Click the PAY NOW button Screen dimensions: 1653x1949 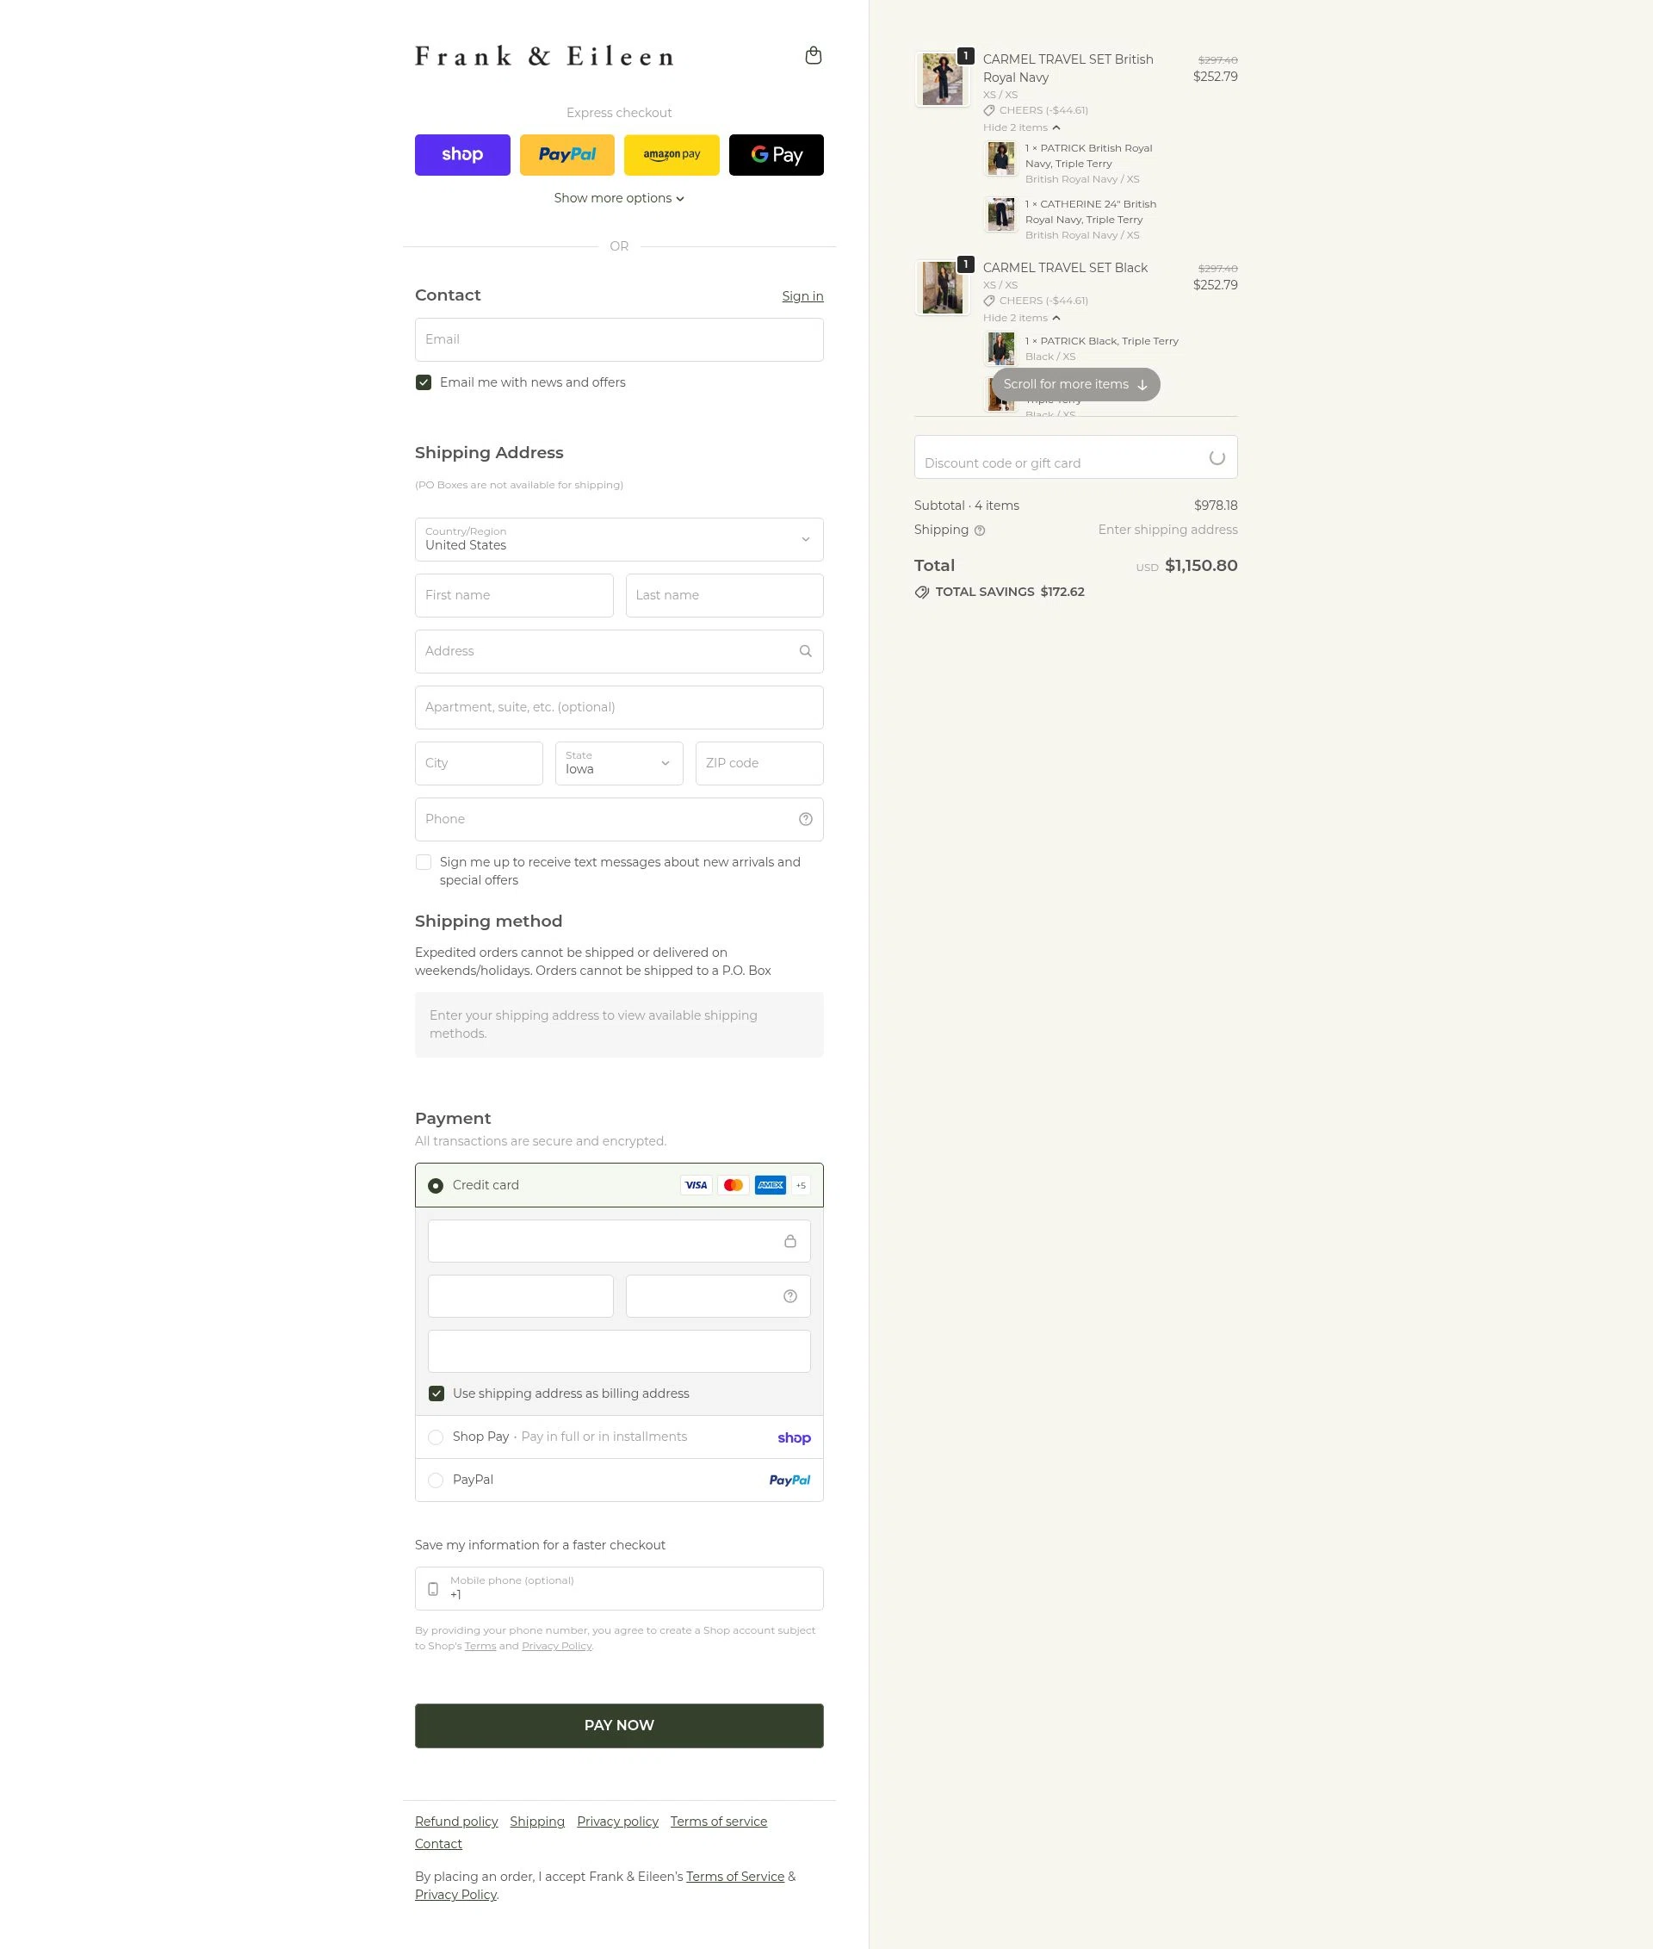pos(618,1725)
